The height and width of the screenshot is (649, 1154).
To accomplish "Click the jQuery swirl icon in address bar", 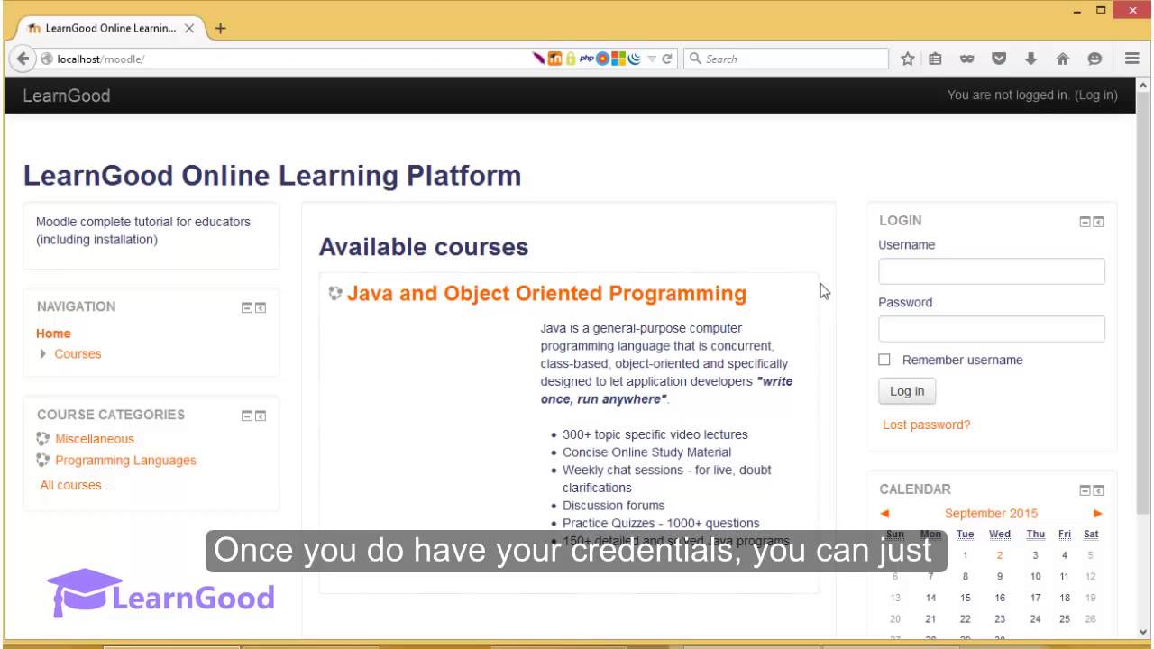I will [634, 59].
